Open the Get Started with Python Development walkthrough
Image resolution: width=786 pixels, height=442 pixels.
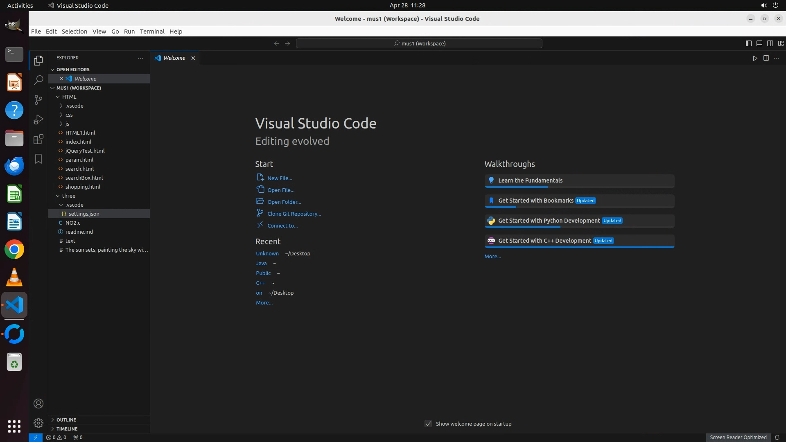point(549,221)
